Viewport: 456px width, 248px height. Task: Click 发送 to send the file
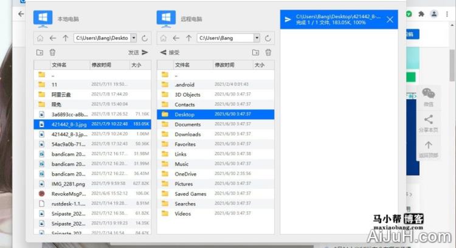pyautogui.click(x=138, y=53)
